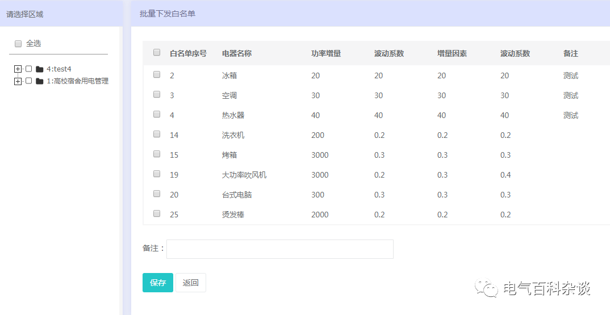Screen dimensions: 610x315
Task: Expand the 1:高校宿舍用电管理 tree node
Action: click(x=18, y=81)
